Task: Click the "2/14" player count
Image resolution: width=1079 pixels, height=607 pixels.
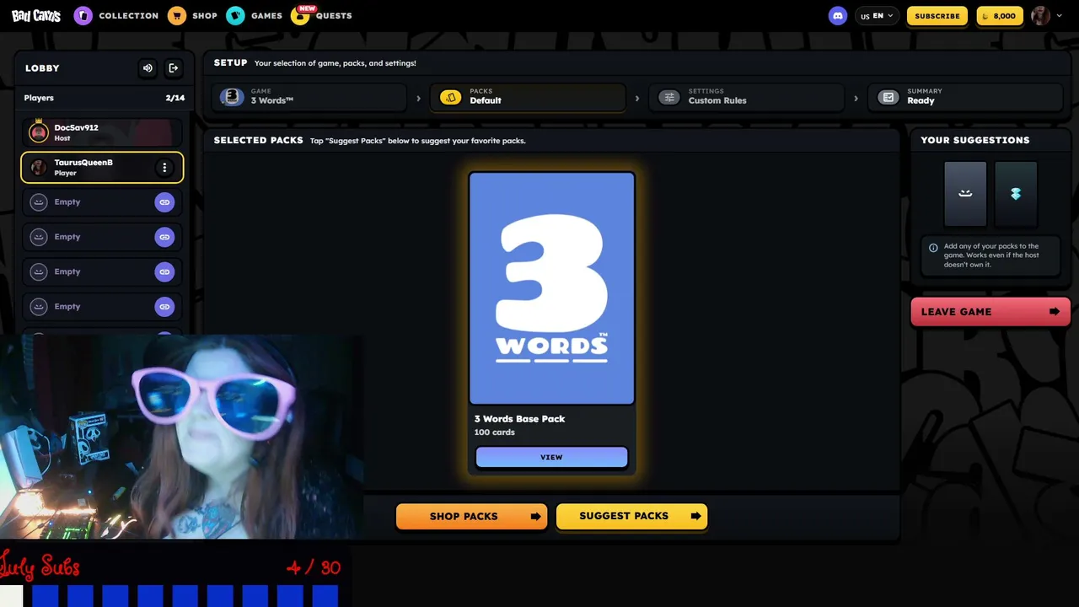Action: 174,98
